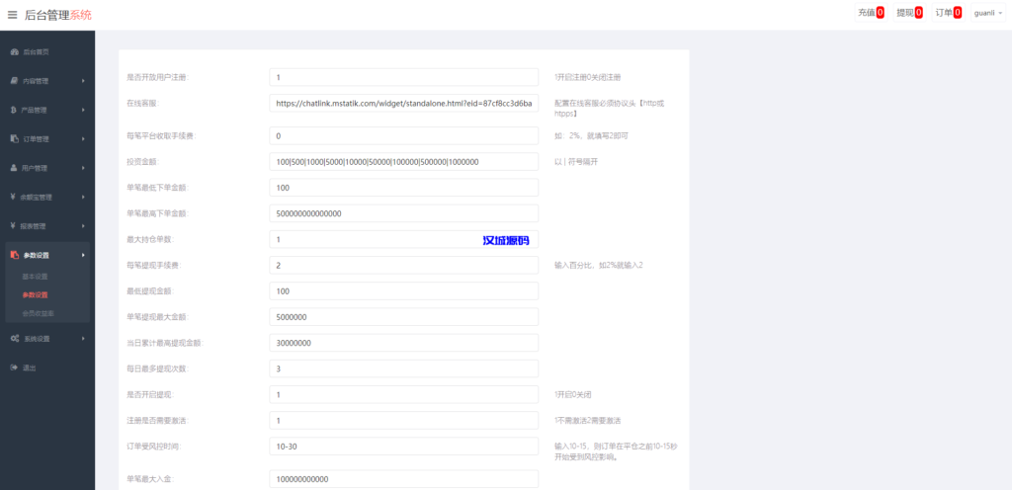Image resolution: width=1012 pixels, height=490 pixels.
Task: Open the 充值 notification button
Action: [x=871, y=13]
